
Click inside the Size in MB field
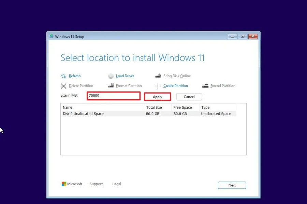point(113,96)
